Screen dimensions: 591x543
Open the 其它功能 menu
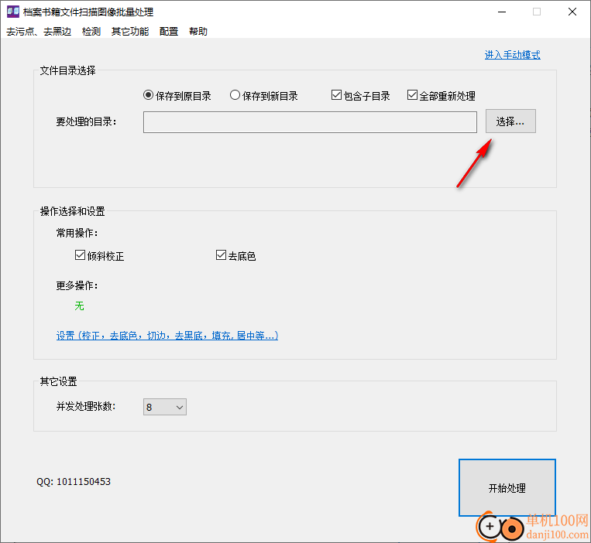pyautogui.click(x=130, y=32)
